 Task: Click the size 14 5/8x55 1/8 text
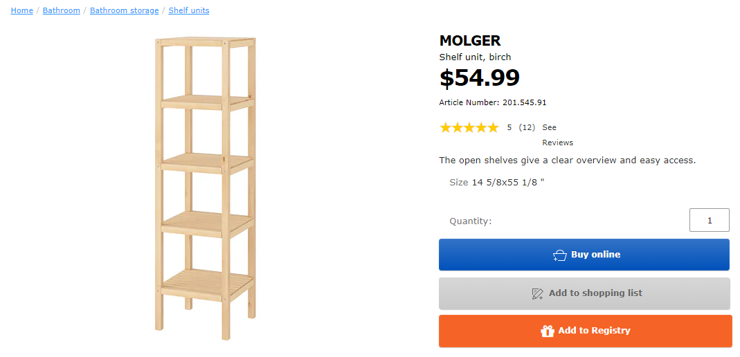pyautogui.click(x=508, y=183)
